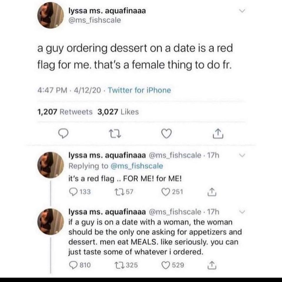Viewport: 282px width, 282px height.
Task: Expand options chevron on "men eat MEALS" reply
Action: click(x=241, y=211)
